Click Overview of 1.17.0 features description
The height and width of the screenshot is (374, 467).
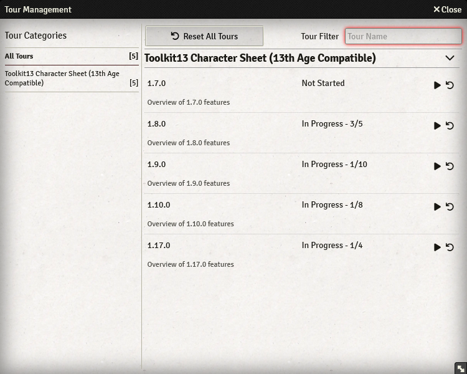[191, 264]
